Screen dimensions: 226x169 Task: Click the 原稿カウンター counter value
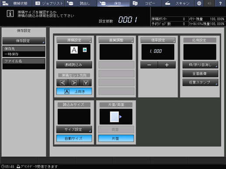pyautogui.click(x=184, y=19)
